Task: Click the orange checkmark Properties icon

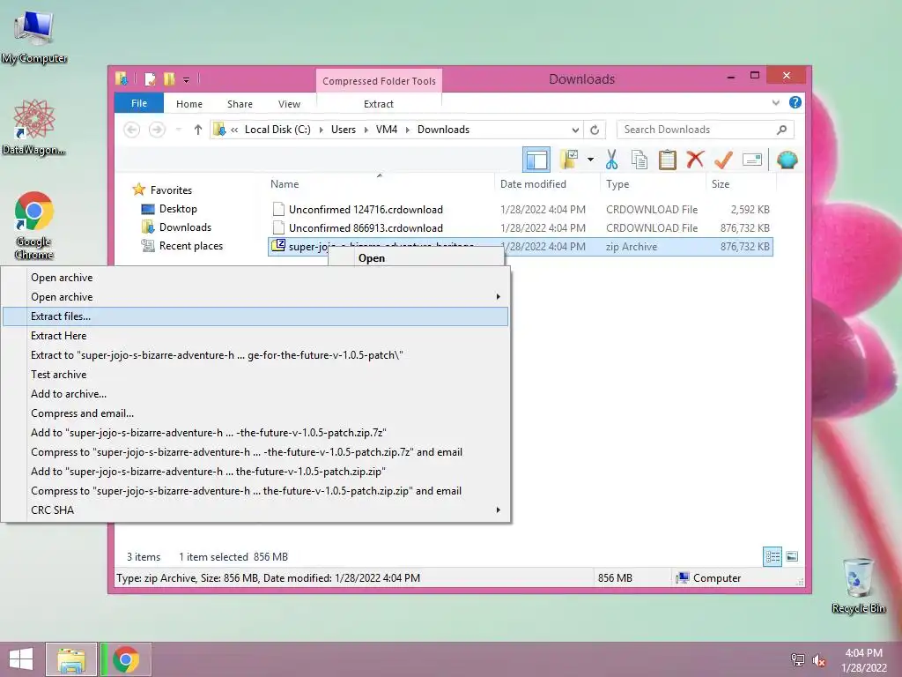Action: (723, 160)
